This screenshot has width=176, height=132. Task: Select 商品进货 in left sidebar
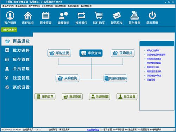(17, 41)
